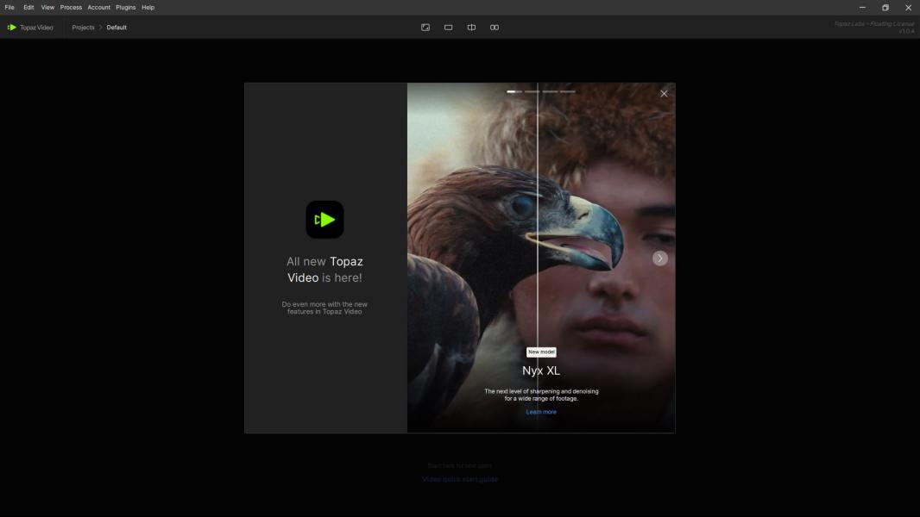Jump to fourth slide indicator

tap(567, 91)
